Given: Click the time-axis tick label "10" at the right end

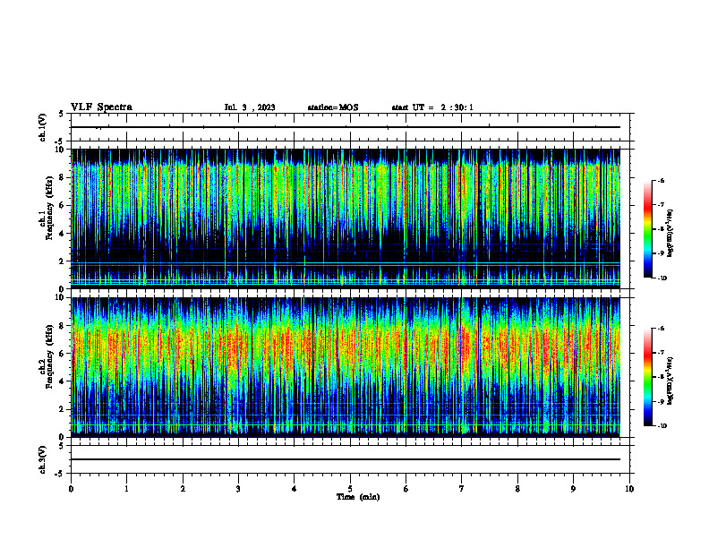Looking at the screenshot, I should (x=629, y=489).
